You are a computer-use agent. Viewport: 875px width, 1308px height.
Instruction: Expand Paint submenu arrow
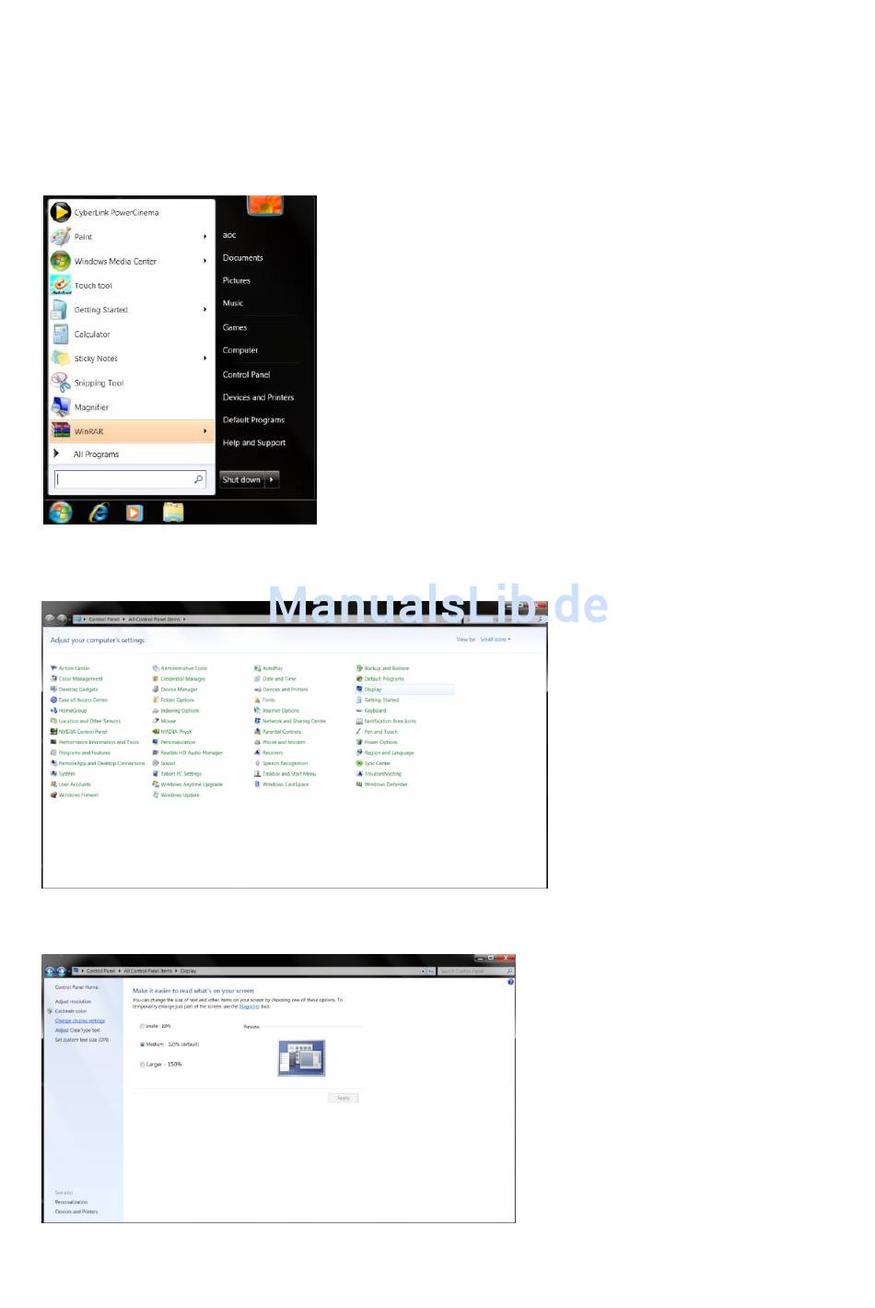click(204, 237)
